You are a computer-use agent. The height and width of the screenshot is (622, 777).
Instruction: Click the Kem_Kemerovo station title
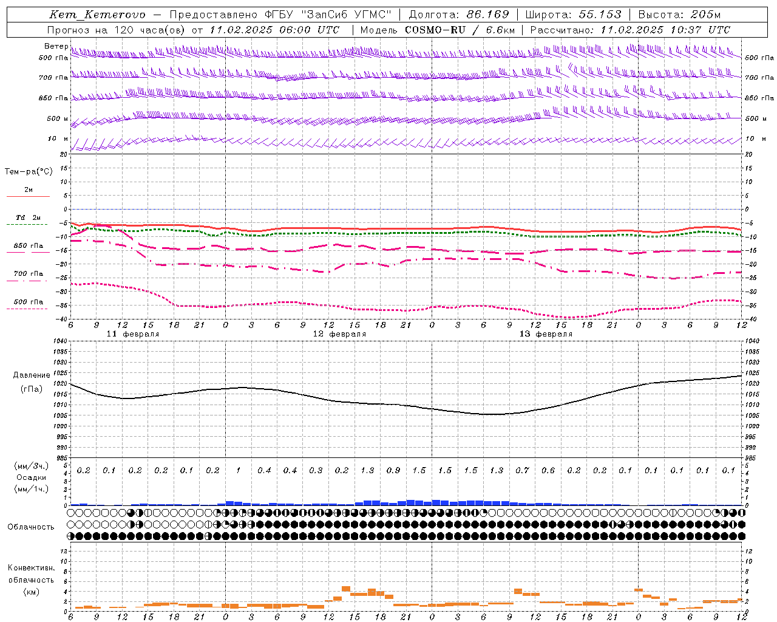tap(97, 15)
